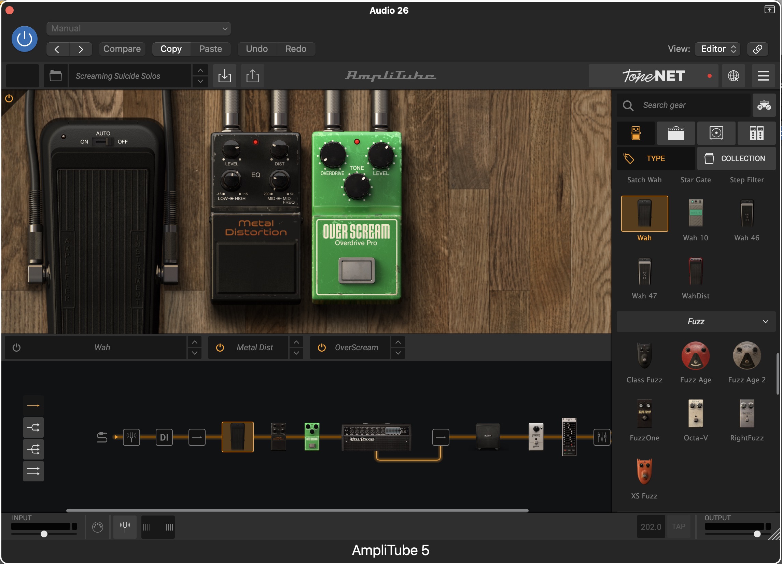The height and width of the screenshot is (564, 782).
Task: Select the DI block in signal chain
Action: point(164,437)
